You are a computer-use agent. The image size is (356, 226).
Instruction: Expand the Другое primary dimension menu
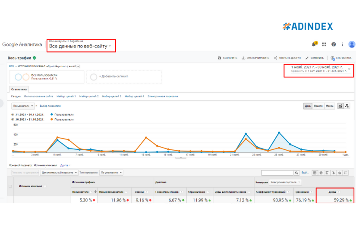pyautogui.click(x=66, y=165)
